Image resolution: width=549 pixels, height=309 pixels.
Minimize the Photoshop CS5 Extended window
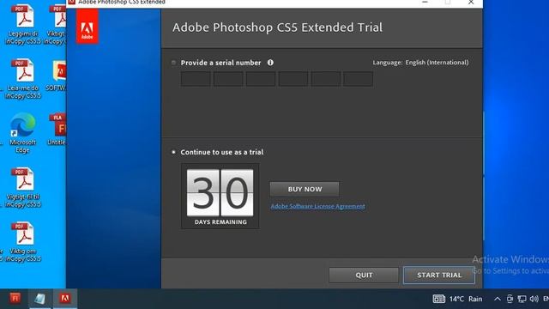(x=425, y=3)
